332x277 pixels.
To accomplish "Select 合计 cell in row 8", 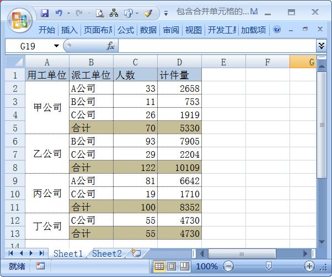I will [x=91, y=167].
